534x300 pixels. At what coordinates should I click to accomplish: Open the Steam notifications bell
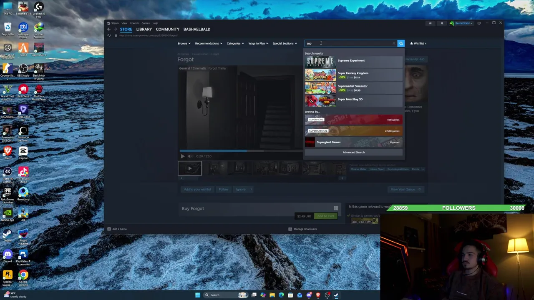tap(442, 23)
